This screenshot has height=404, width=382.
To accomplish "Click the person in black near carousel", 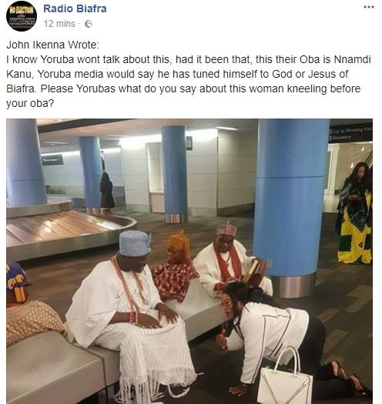I will (107, 191).
